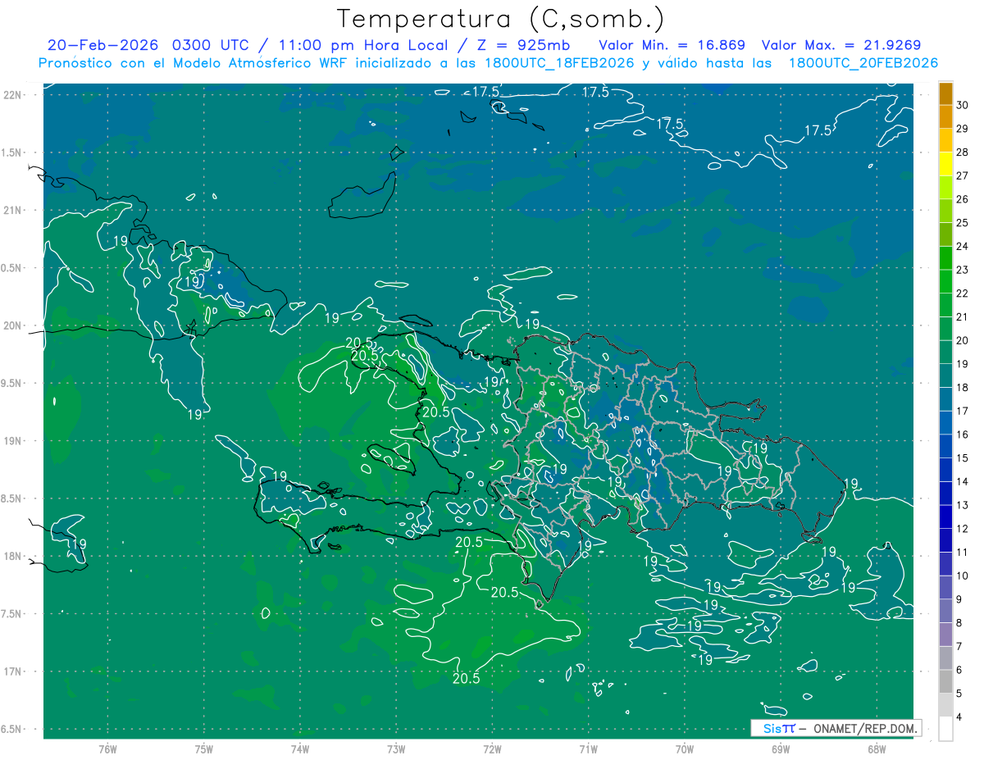Viewport: 984px width, 760px height.
Task: Click the 70W longitude axis label
Action: (685, 749)
